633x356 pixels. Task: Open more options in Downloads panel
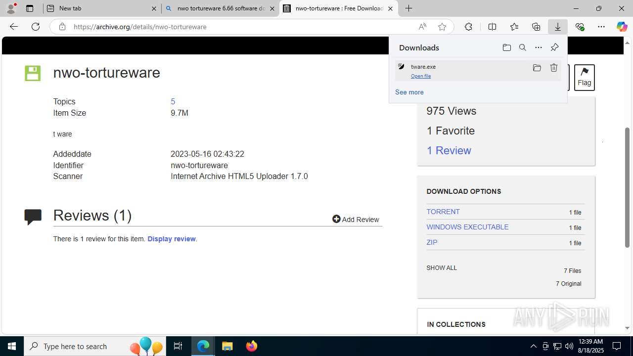click(539, 47)
